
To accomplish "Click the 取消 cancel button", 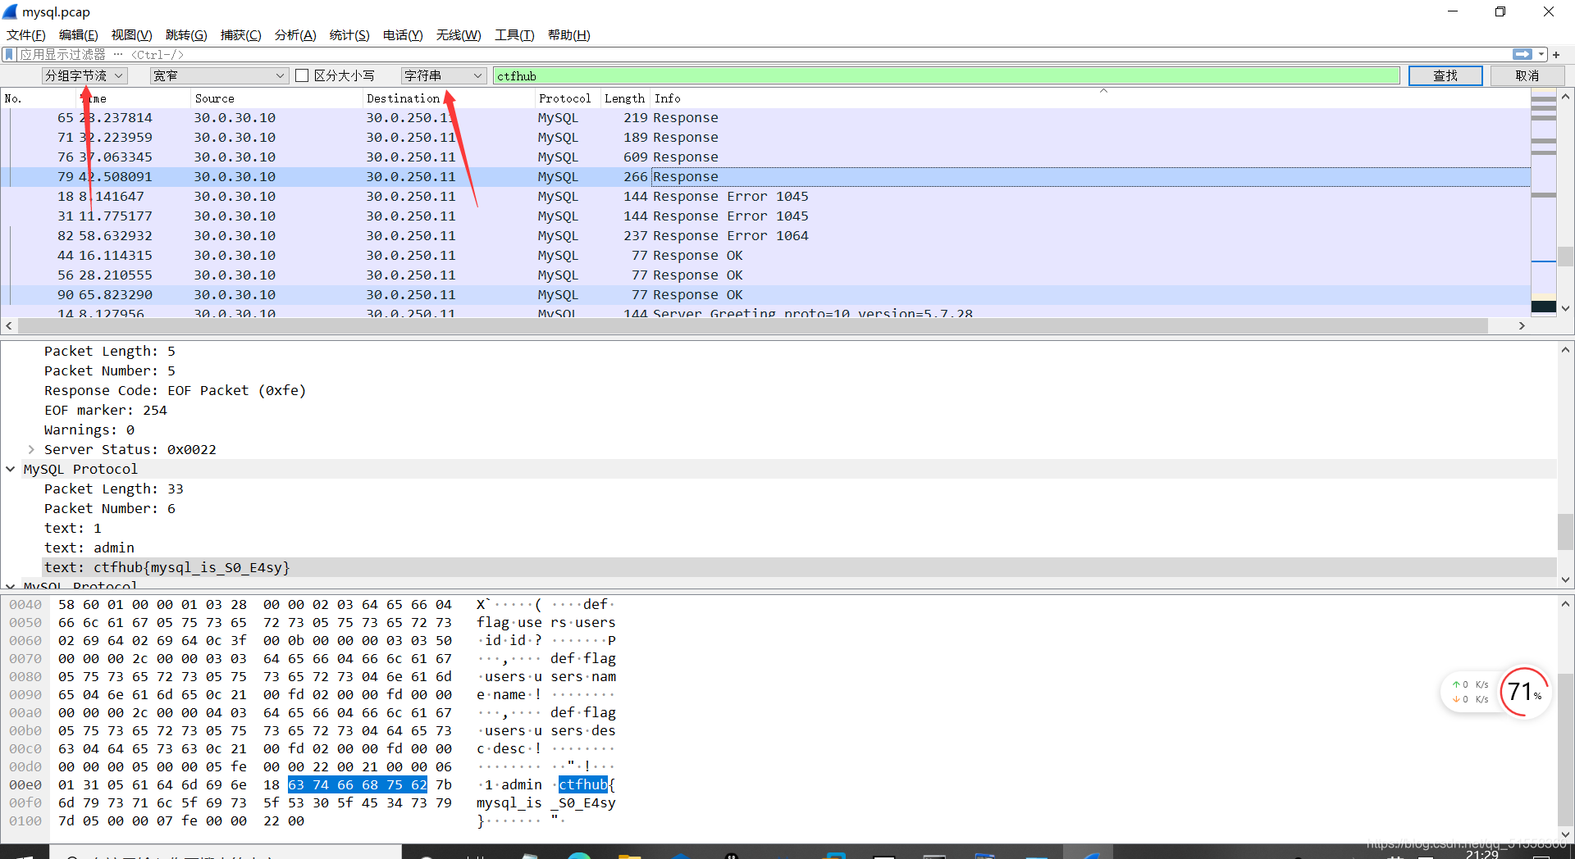I will [x=1527, y=75].
